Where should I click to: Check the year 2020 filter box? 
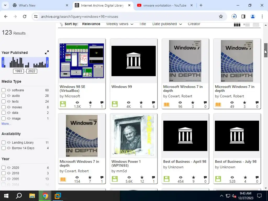tap(3, 167)
